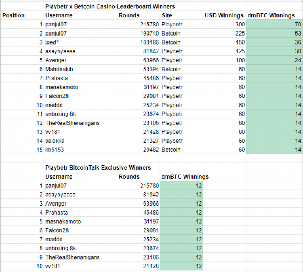Select the green dmBTC cell showing 30
Image resolution: width=303 pixels, height=272 pixels.
click(274, 51)
